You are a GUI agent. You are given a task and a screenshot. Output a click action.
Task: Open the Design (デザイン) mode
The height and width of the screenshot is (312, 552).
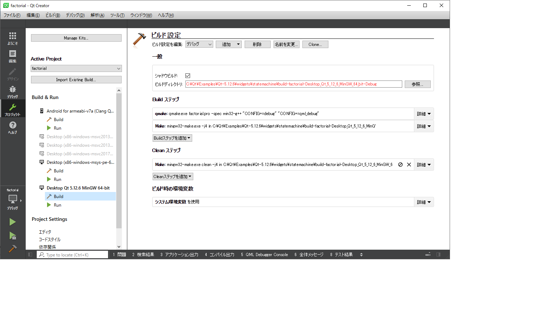point(12,74)
